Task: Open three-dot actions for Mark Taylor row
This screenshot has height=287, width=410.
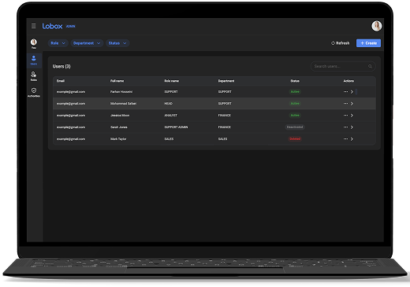Action: [345, 138]
